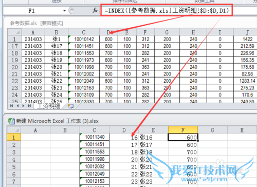Click cell 张17 in lower workbook
Viewport: 257px width, 187px height.
coord(154,145)
